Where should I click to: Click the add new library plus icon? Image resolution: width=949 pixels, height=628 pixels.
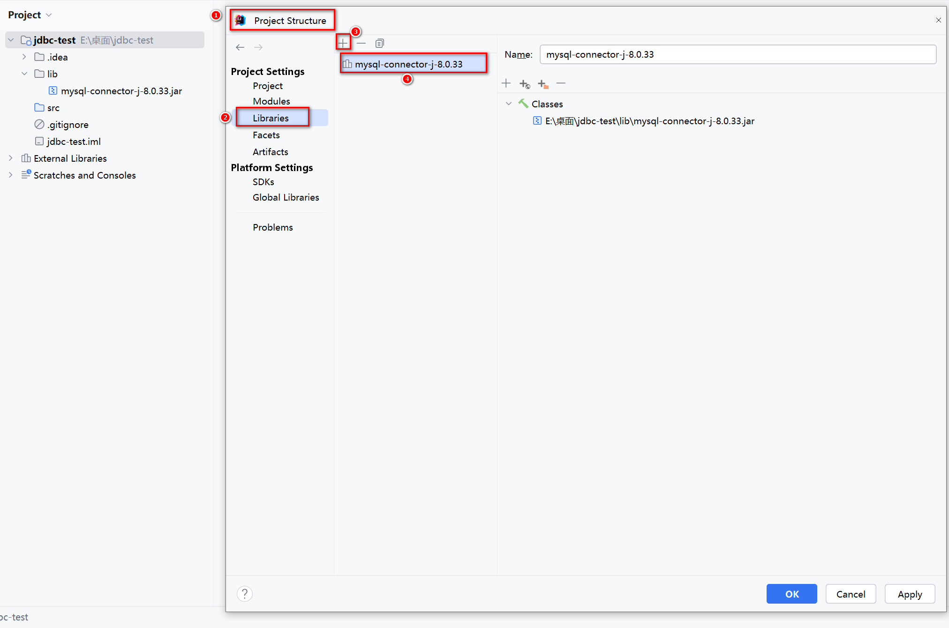(x=343, y=43)
